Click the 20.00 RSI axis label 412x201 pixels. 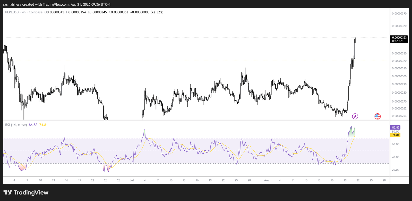(x=396, y=170)
